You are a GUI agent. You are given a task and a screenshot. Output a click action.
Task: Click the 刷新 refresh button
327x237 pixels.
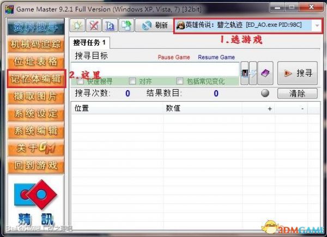tap(154, 26)
